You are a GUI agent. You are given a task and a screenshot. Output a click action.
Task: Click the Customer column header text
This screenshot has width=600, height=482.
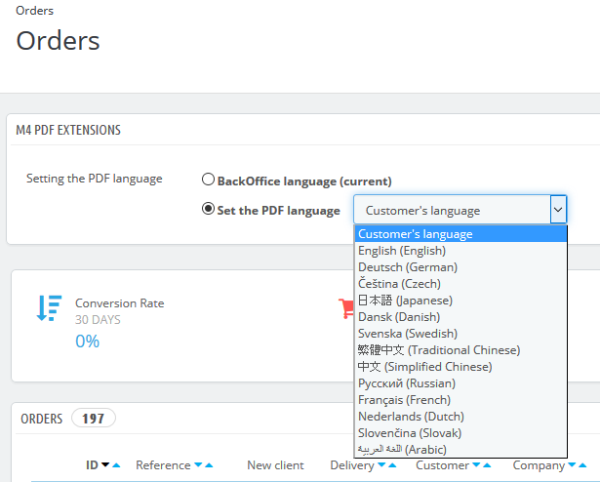442,464
